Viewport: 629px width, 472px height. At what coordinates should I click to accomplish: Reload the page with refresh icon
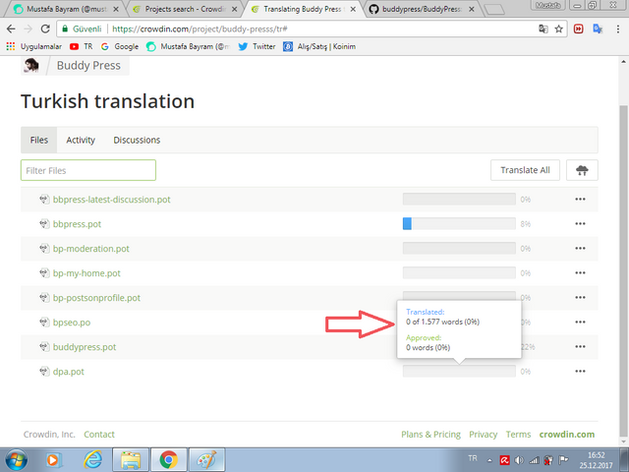point(45,29)
